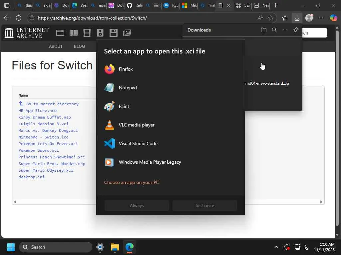Image resolution: width=341 pixels, height=255 pixels.
Task: Open Settings gear on taskbar
Action: (x=100, y=247)
